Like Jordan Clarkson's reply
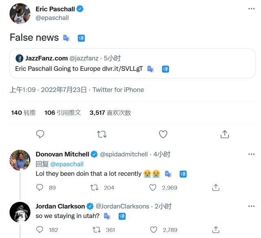 (153, 230)
